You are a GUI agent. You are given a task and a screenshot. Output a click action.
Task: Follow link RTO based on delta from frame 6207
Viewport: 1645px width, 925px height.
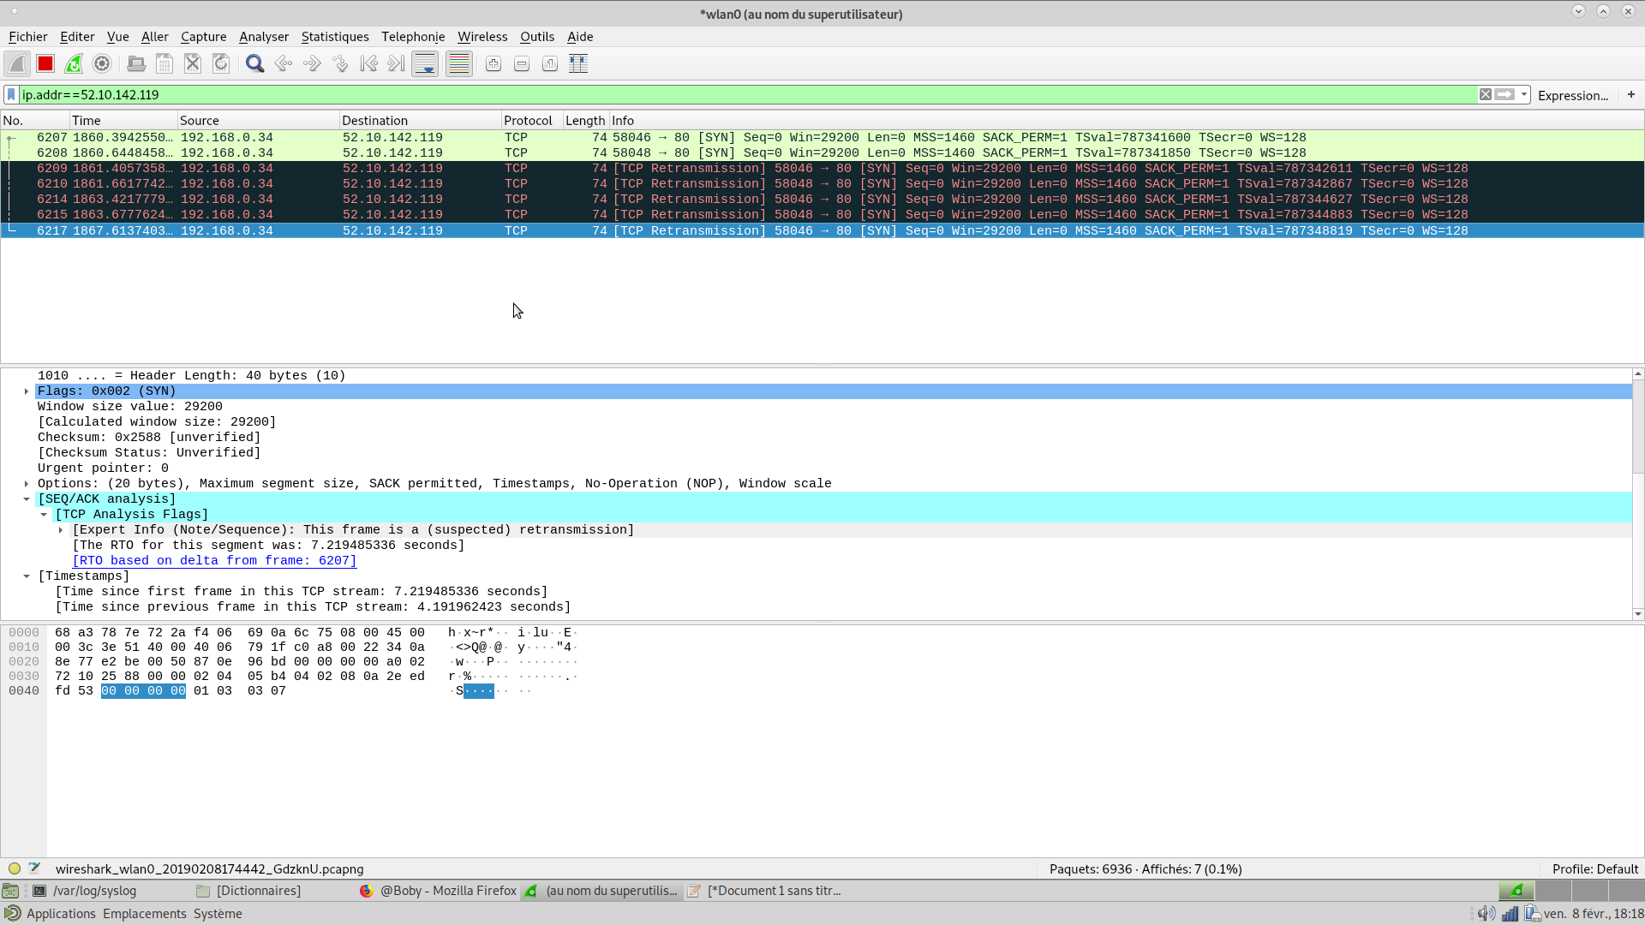[214, 560]
